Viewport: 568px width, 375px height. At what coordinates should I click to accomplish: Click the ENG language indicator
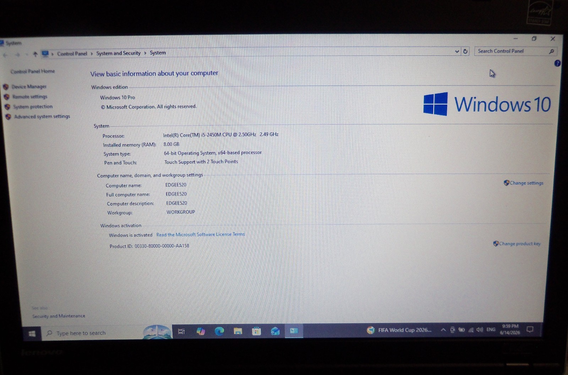[x=491, y=329]
